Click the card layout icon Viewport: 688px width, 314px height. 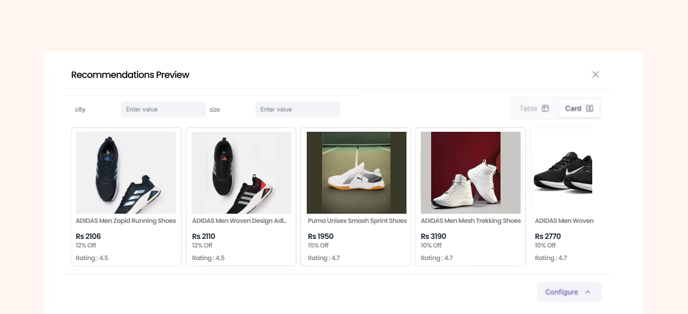tap(589, 108)
